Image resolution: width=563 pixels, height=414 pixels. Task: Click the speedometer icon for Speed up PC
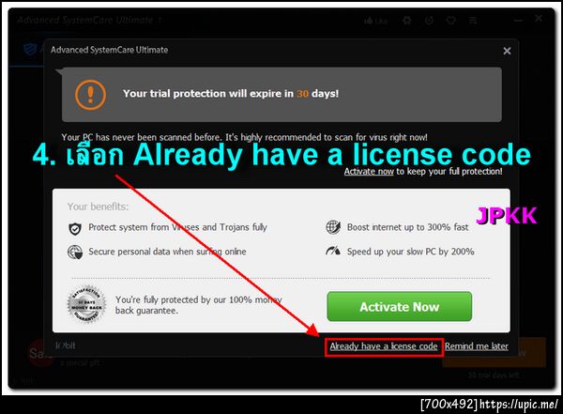click(x=333, y=250)
